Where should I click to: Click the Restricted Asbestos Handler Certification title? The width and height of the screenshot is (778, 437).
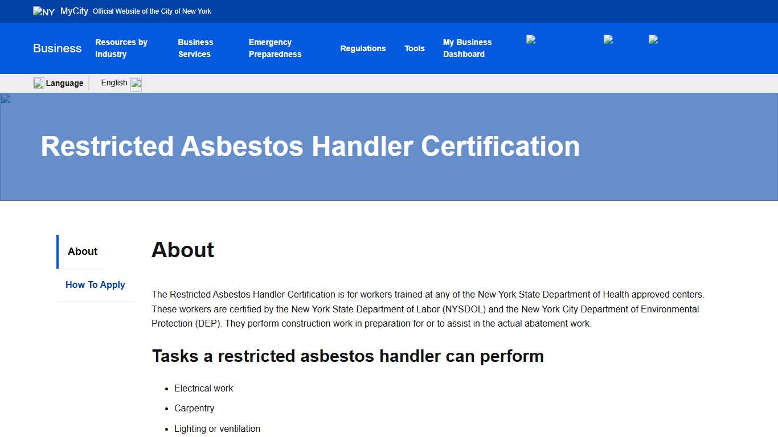tap(309, 146)
